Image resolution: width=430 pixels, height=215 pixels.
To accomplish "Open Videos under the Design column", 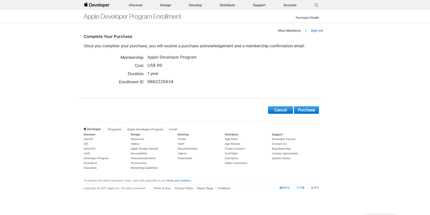I will [135, 144].
